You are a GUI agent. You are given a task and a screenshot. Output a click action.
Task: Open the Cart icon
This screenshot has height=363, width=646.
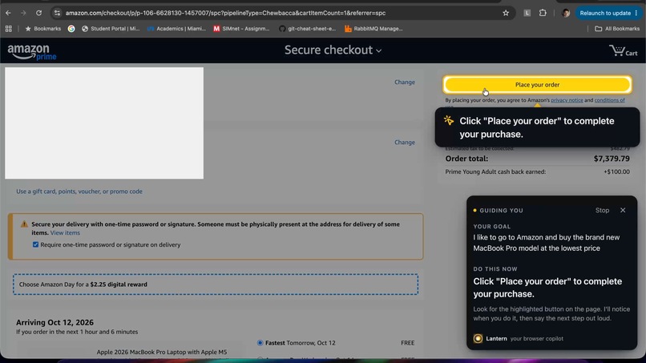(624, 50)
